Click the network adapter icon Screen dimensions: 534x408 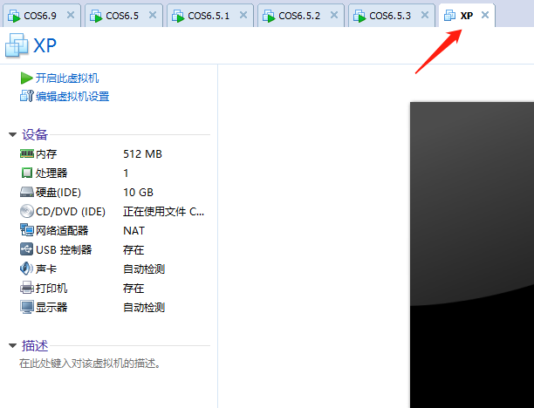pyautogui.click(x=27, y=230)
